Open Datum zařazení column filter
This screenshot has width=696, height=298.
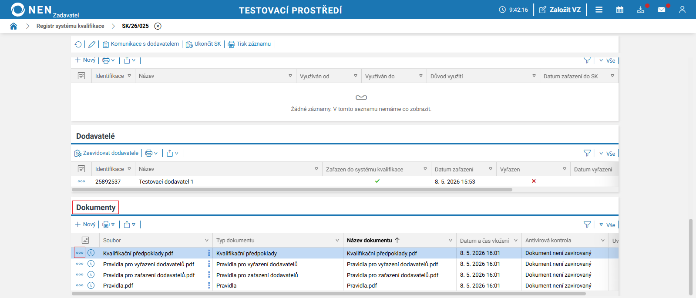point(491,169)
